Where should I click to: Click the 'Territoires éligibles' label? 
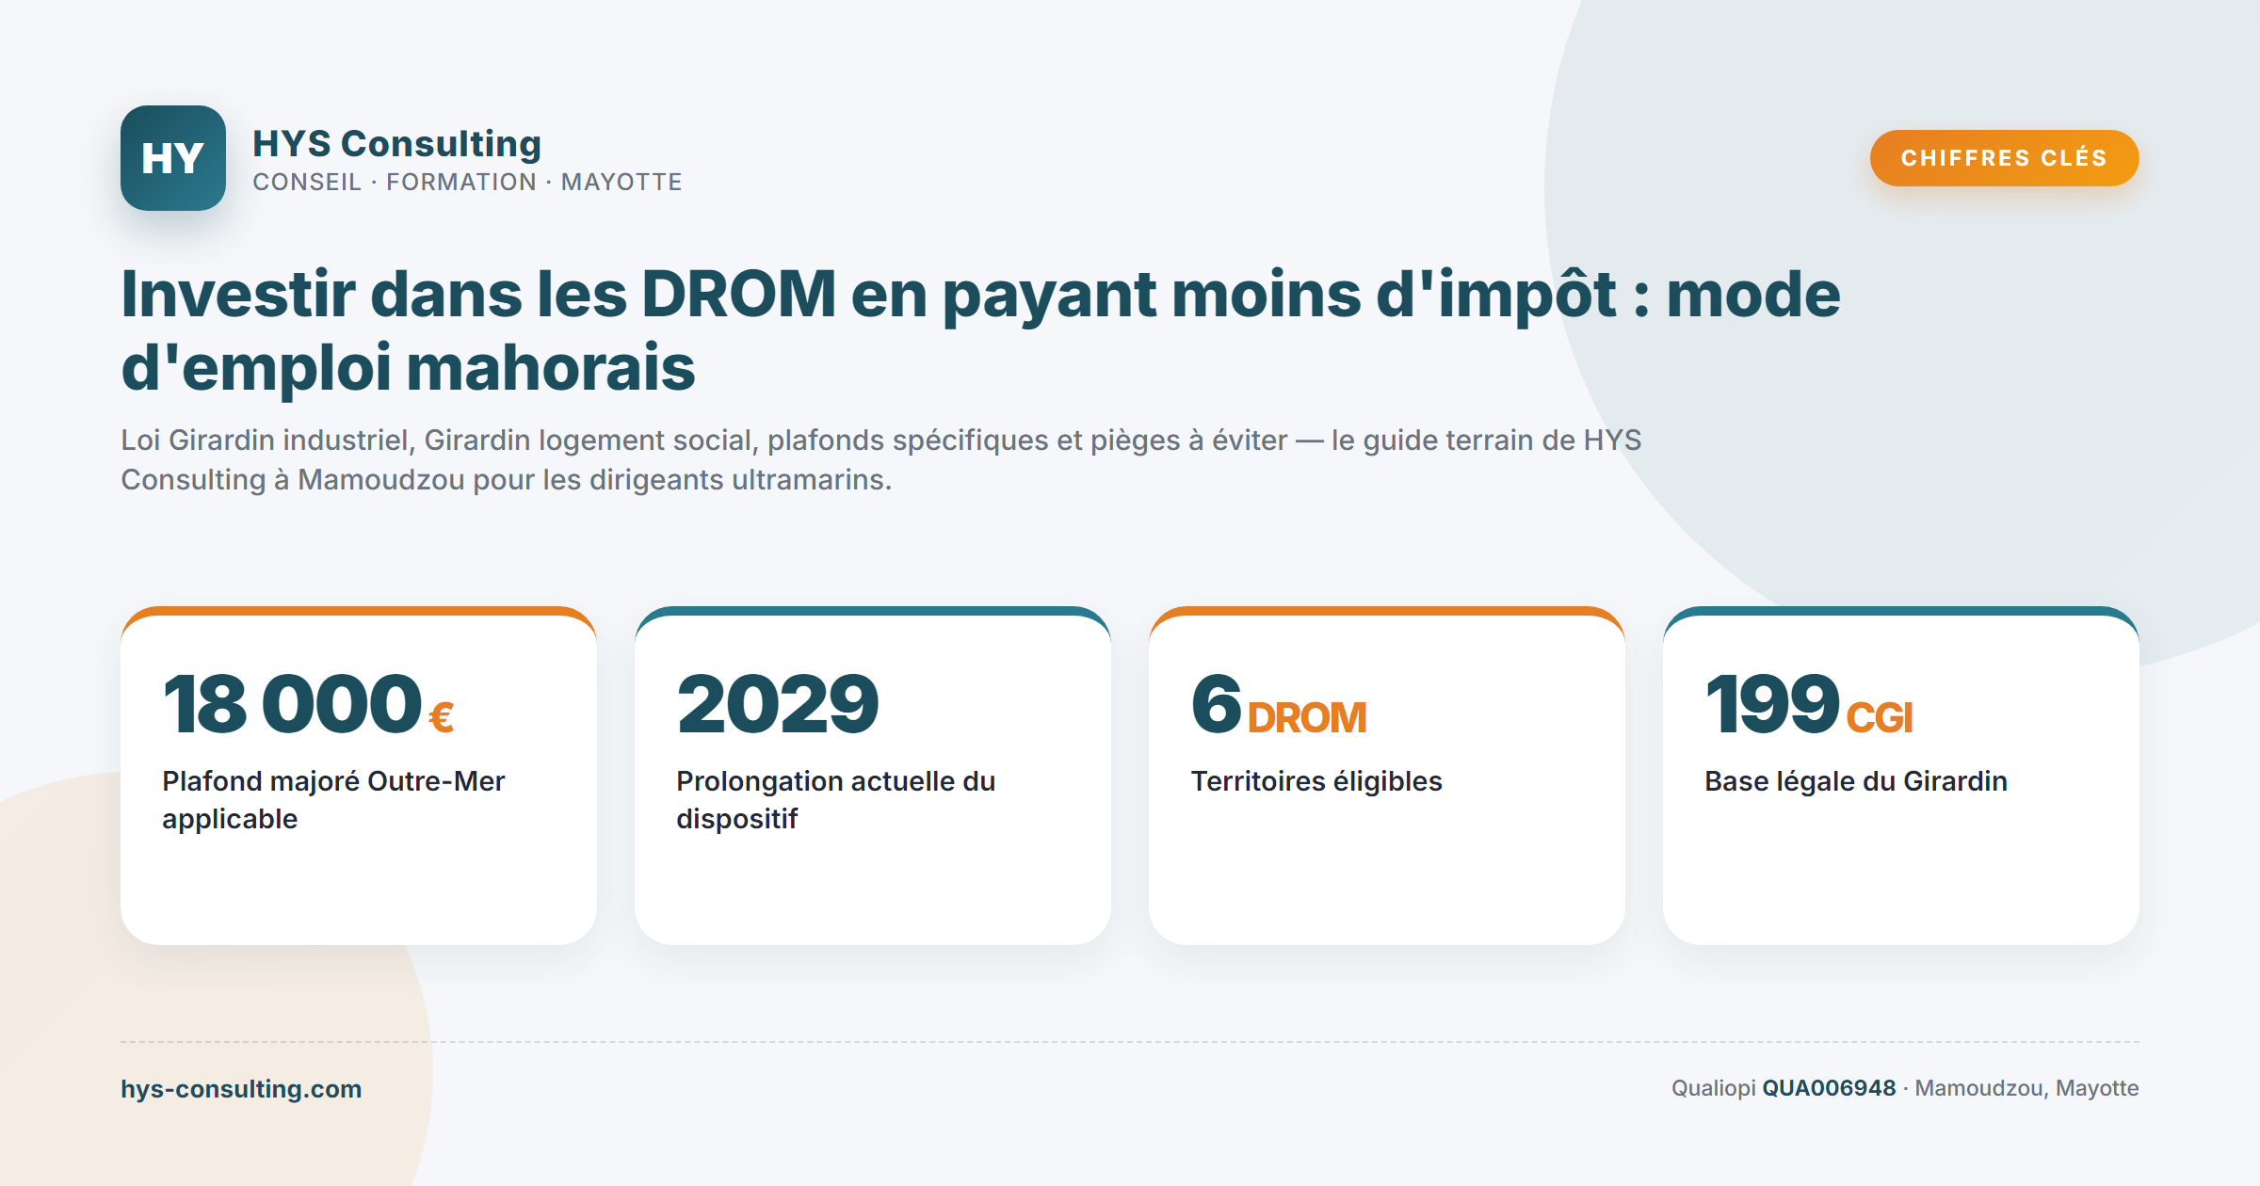click(x=1316, y=781)
